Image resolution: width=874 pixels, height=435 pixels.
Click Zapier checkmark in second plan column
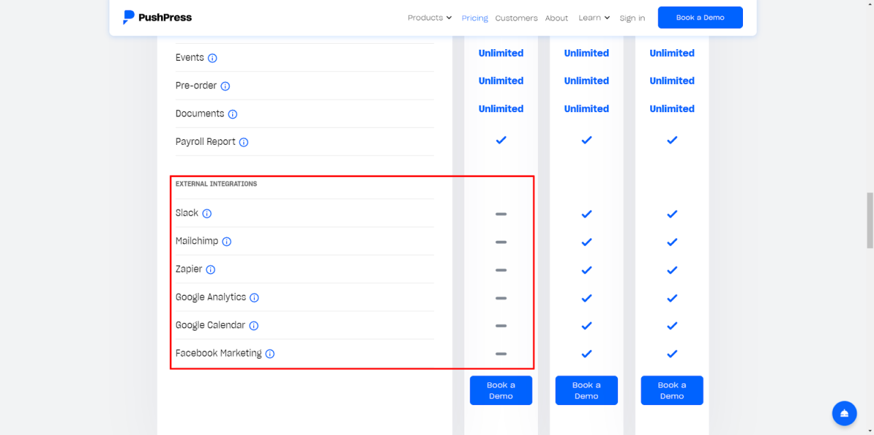[x=586, y=270]
